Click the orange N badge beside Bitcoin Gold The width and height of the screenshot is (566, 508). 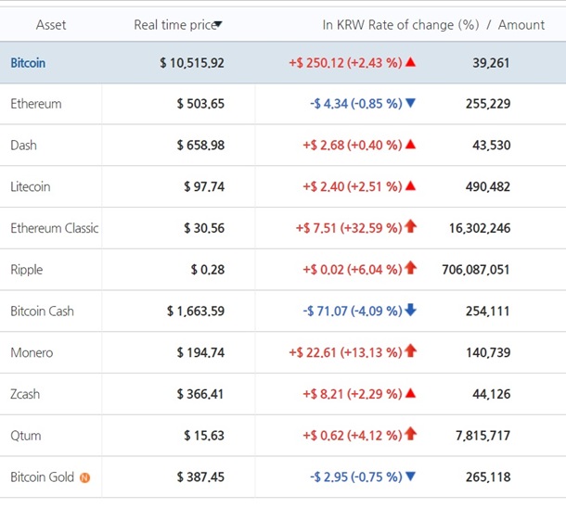tap(84, 477)
